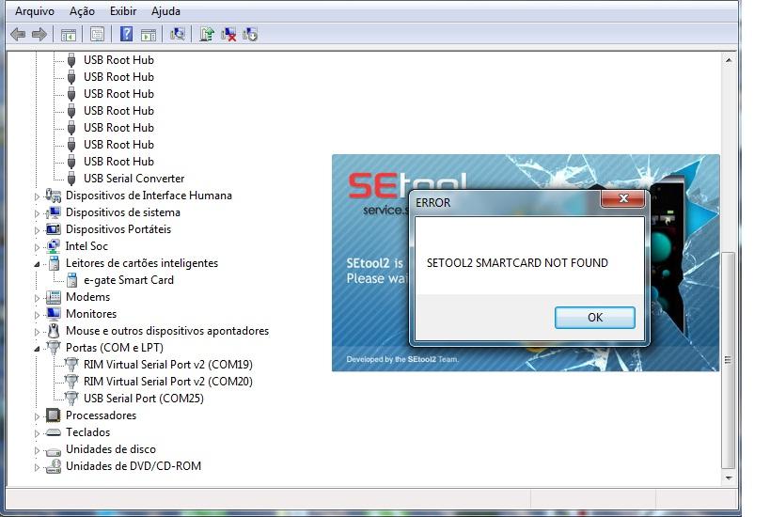
Task: Click the vertical scrollbar thumb
Action: click(729, 360)
